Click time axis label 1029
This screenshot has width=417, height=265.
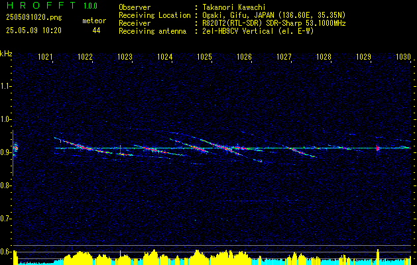tap(363, 57)
